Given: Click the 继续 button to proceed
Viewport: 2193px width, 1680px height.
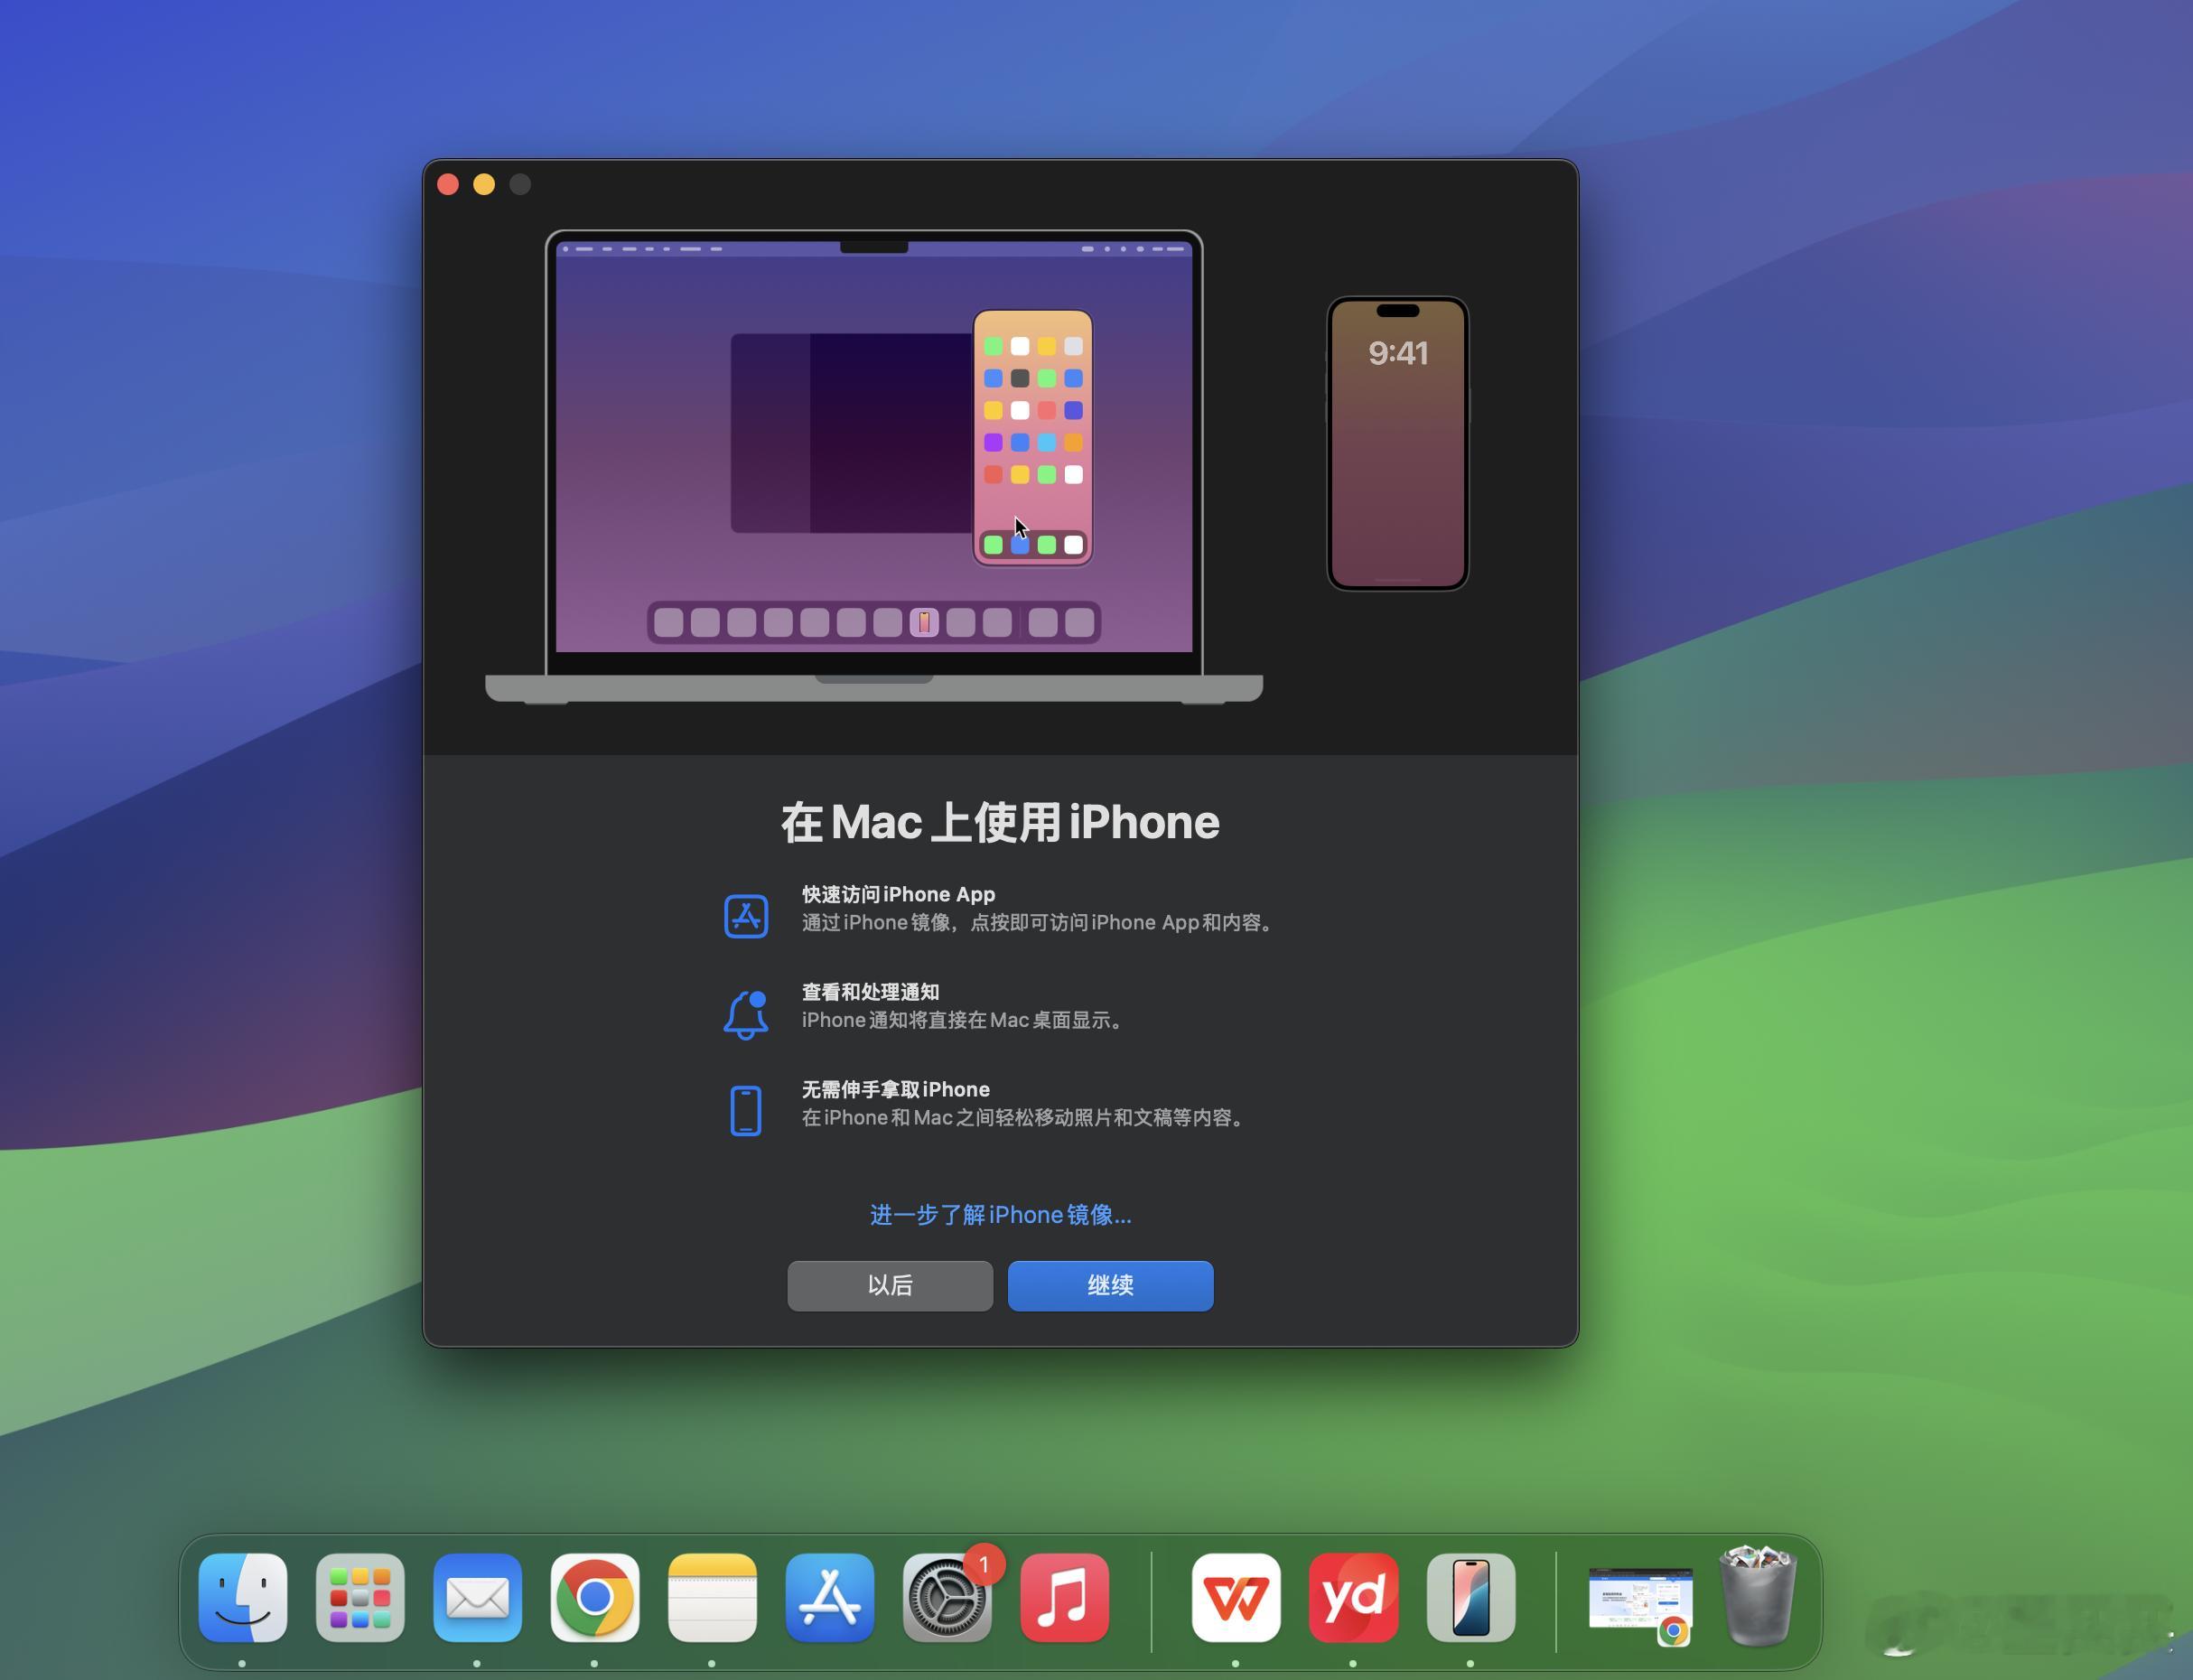Looking at the screenshot, I should (1109, 1285).
